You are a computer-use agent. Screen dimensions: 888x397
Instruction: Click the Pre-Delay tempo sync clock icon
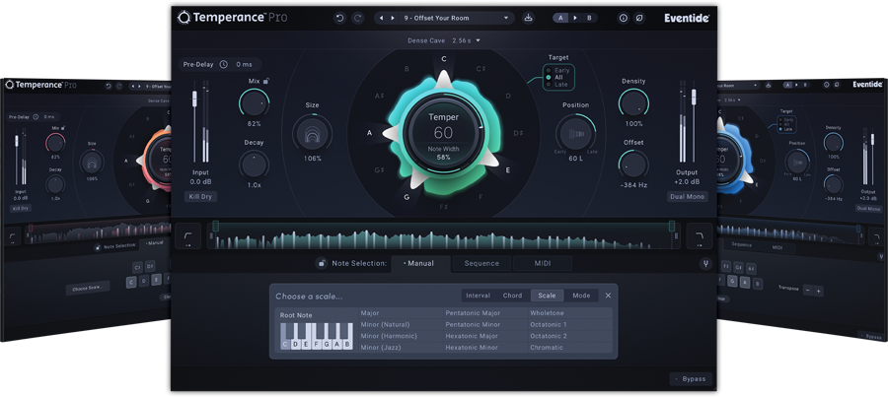tap(223, 65)
